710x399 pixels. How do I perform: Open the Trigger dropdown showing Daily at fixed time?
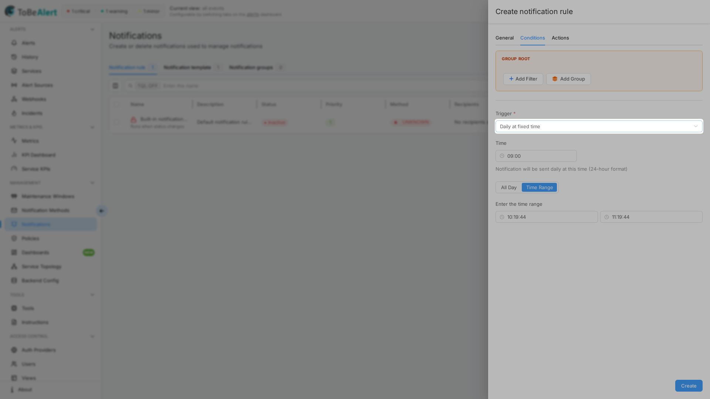click(x=599, y=126)
